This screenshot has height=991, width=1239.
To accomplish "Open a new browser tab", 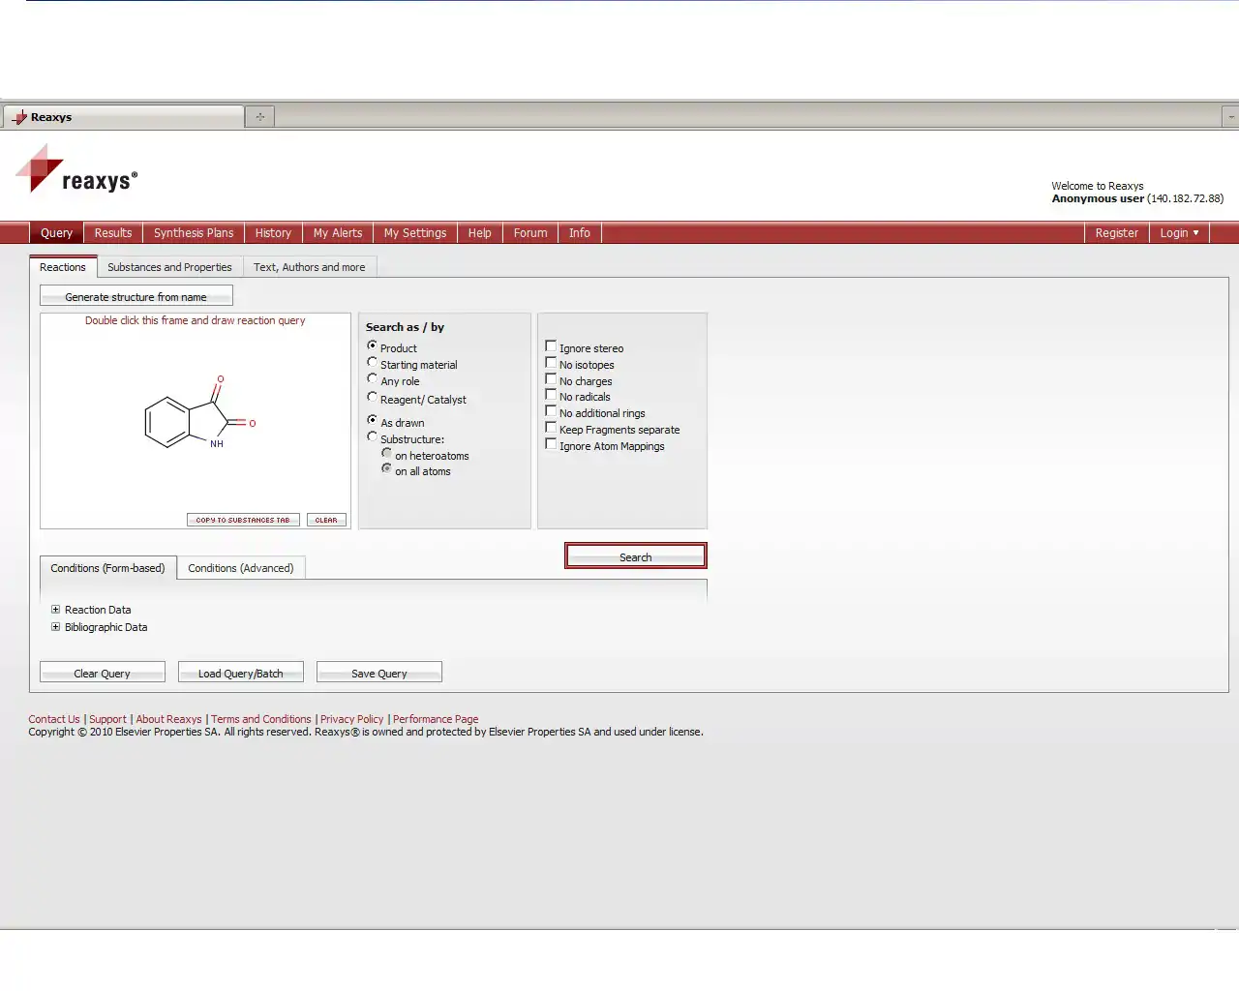I will (x=259, y=117).
